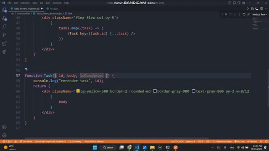Open notifications bell in status bar

click(x=266, y=141)
